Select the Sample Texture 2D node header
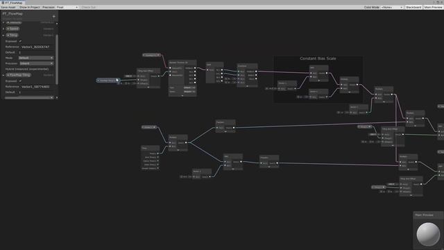 182,62
